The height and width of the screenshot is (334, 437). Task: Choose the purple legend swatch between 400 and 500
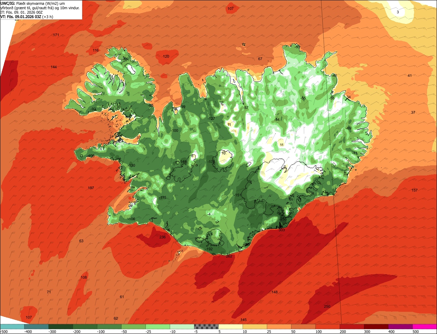point(400,326)
